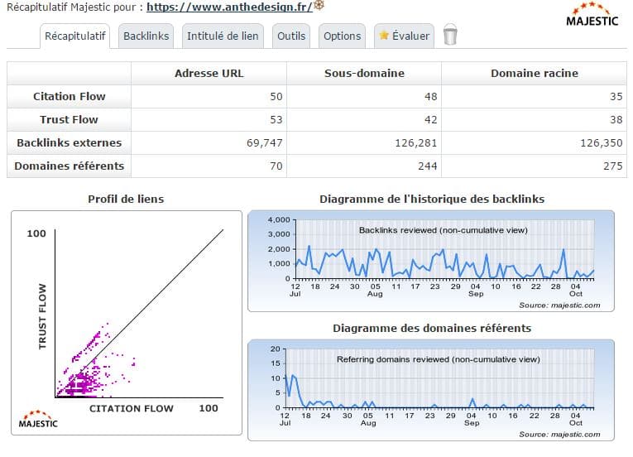The image size is (633, 457).
Task: Click the Domaine racine column header
Action: (535, 73)
